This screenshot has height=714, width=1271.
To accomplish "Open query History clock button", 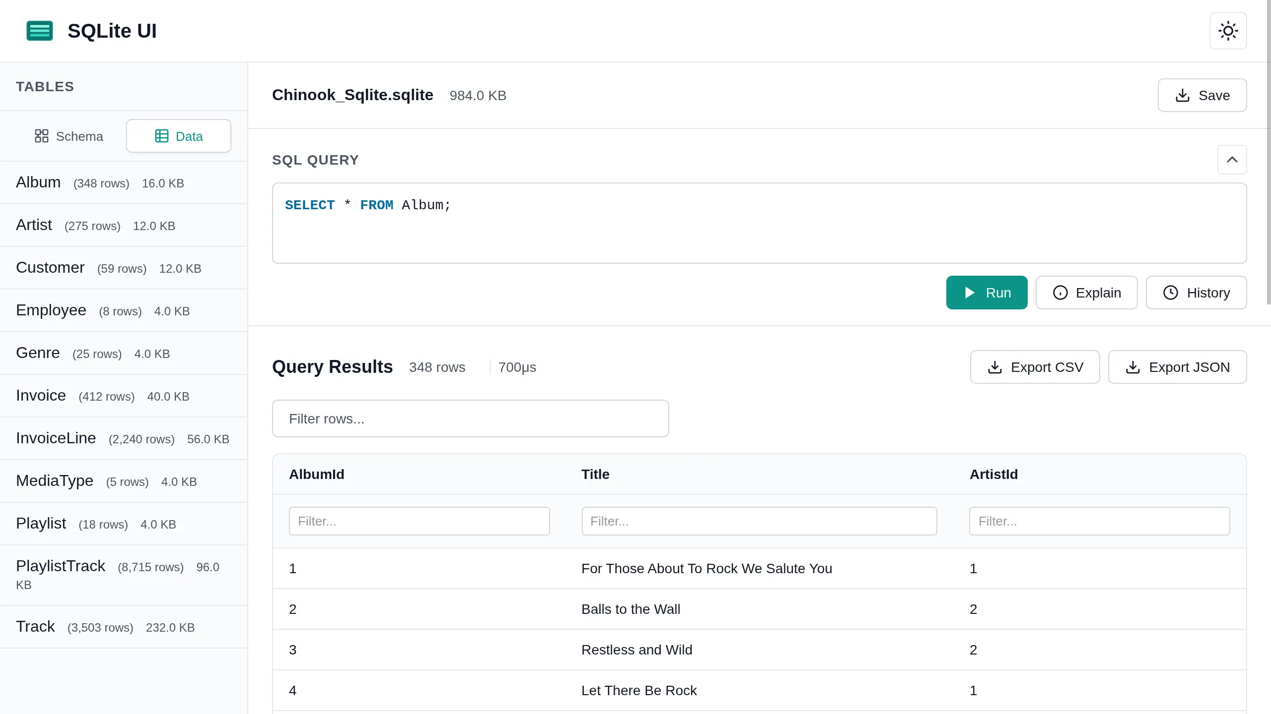I will pyautogui.click(x=1196, y=293).
